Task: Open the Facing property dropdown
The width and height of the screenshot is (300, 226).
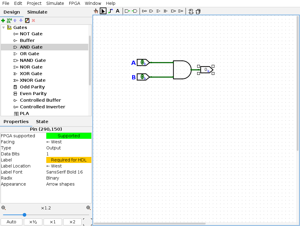Action: pyautogui.click(x=68, y=142)
